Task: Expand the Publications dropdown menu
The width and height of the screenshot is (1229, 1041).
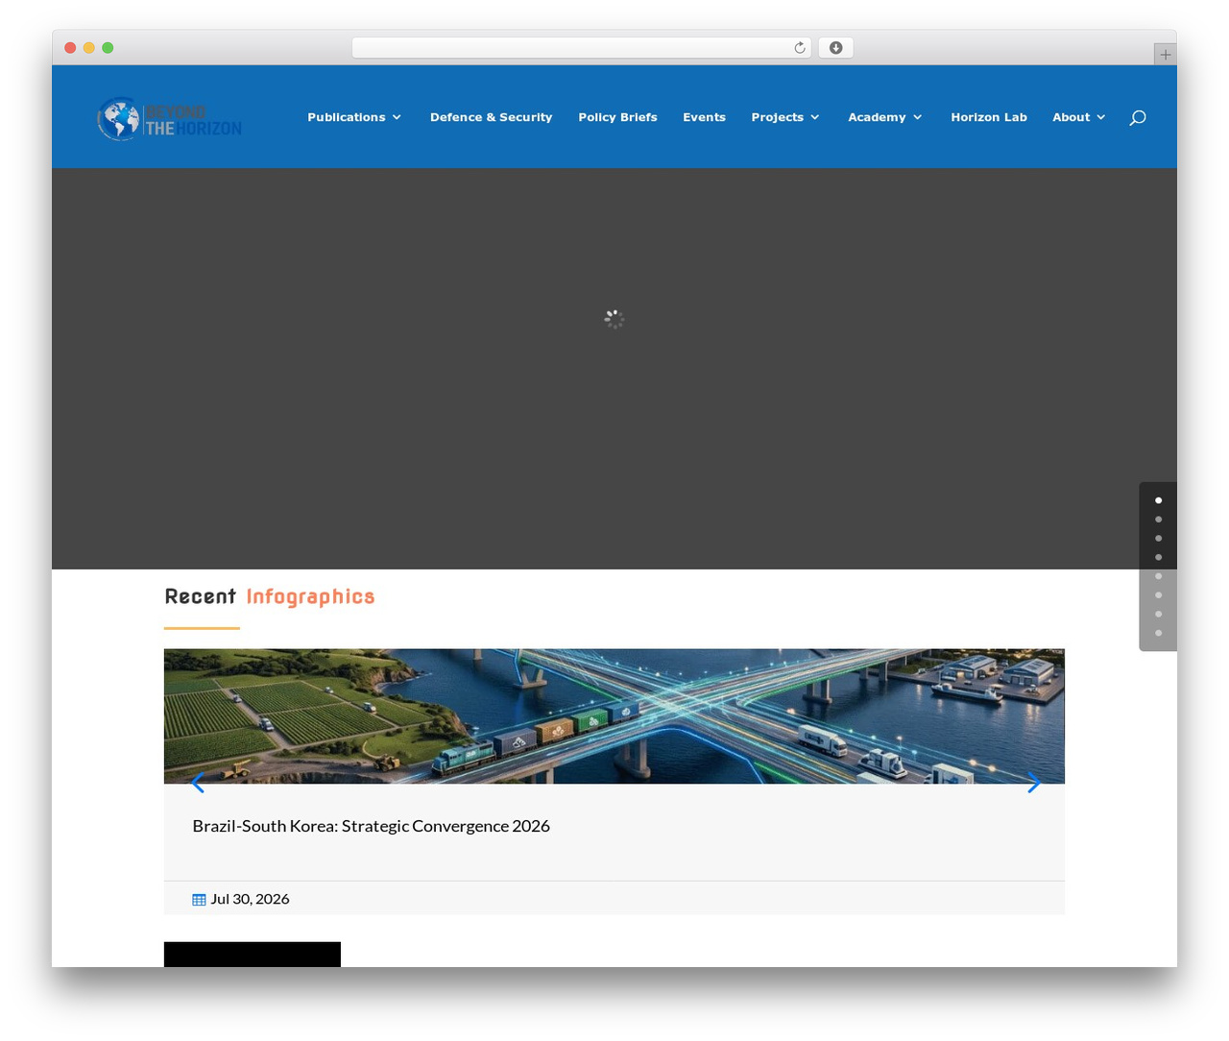Action: coord(354,117)
